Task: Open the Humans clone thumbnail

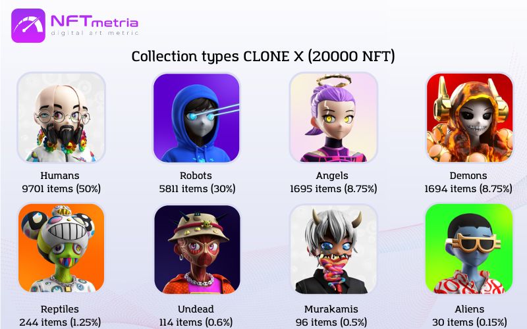Action: tap(61, 118)
